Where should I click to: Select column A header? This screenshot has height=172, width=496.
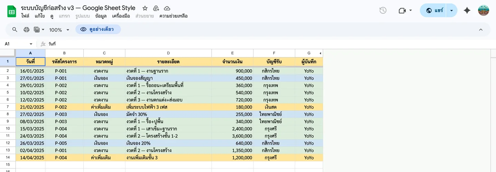click(x=30, y=53)
